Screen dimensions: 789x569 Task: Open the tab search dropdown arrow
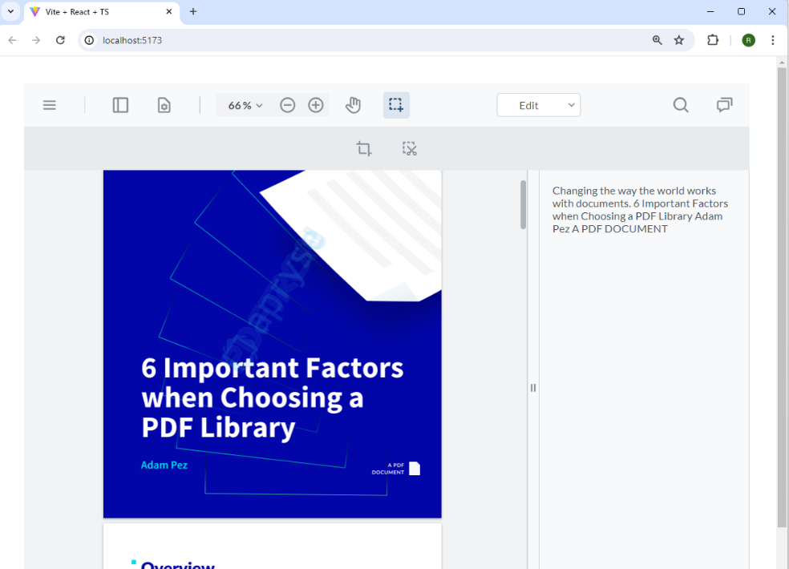[10, 11]
